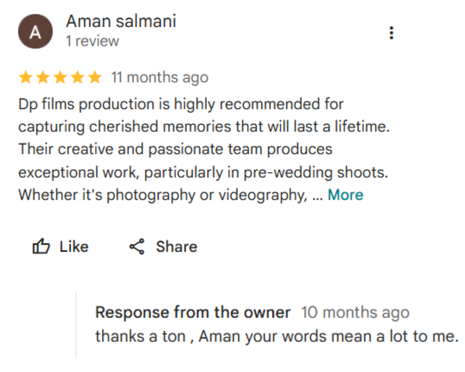Select the second rating star
The width and height of the screenshot is (465, 372).
43,78
